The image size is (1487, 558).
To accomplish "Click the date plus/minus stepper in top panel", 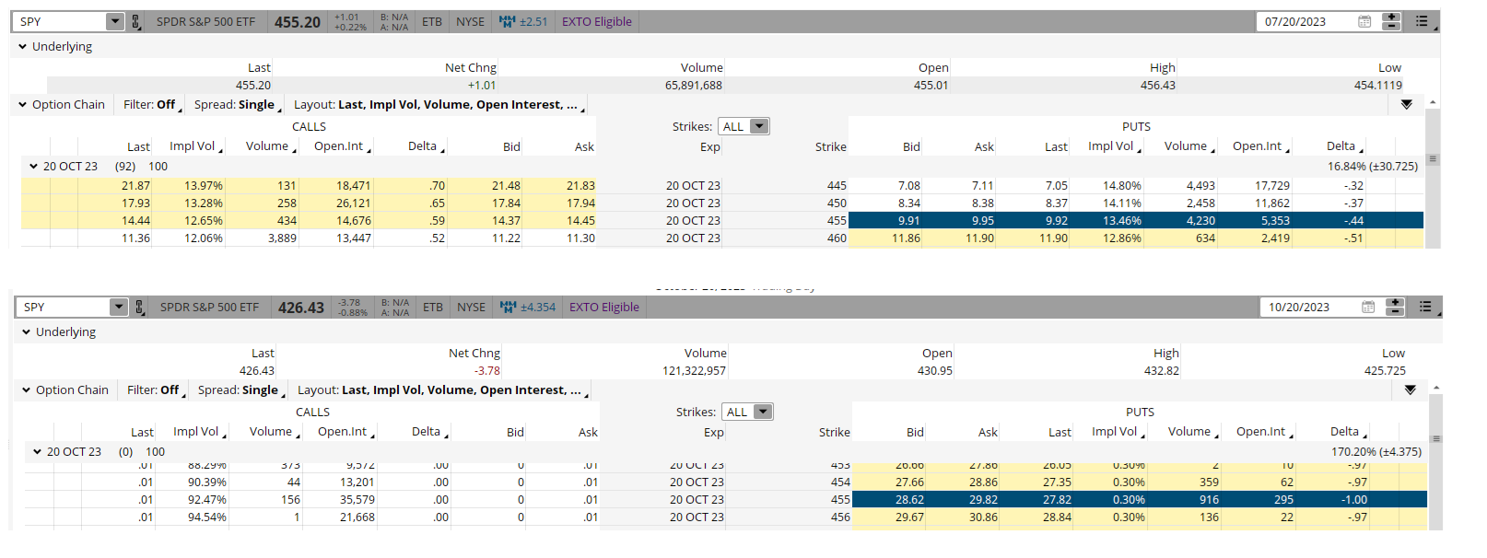I will pyautogui.click(x=1391, y=22).
